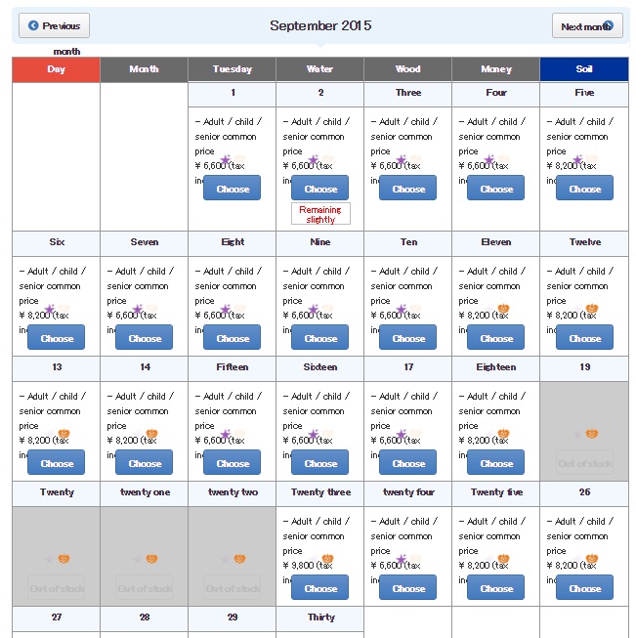Choose the ticket for day Five

[584, 188]
